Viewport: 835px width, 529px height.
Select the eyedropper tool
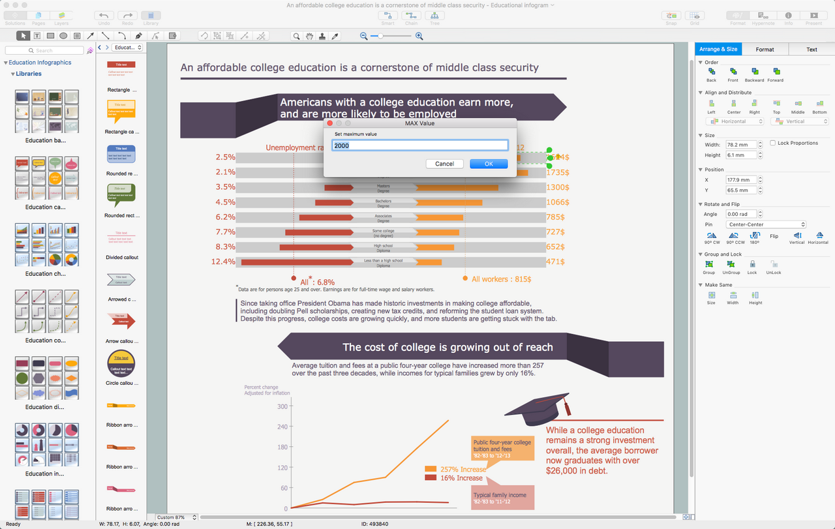click(x=335, y=37)
